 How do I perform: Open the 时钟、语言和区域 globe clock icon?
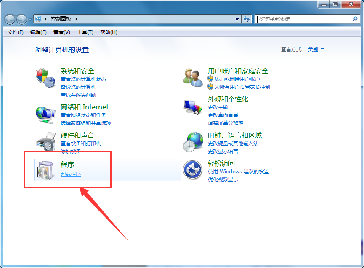click(x=193, y=142)
